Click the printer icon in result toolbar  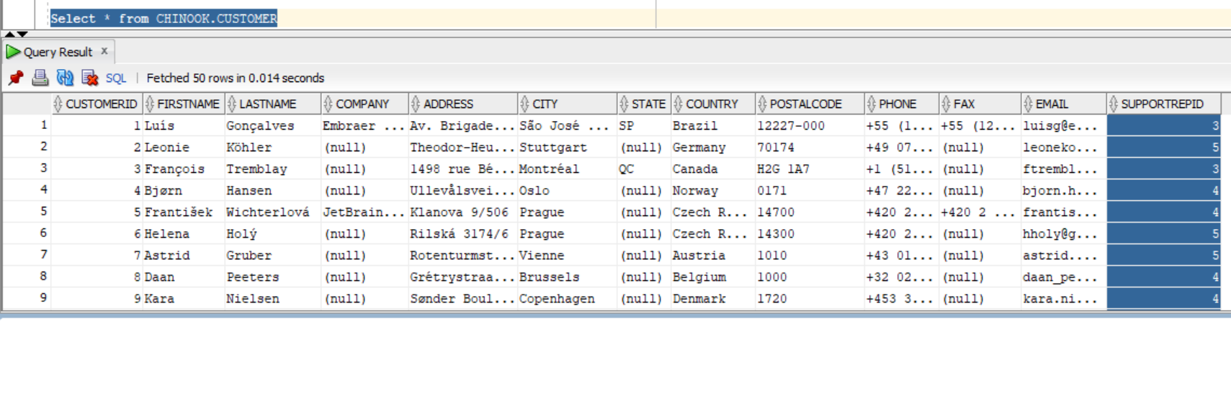pyautogui.click(x=40, y=78)
